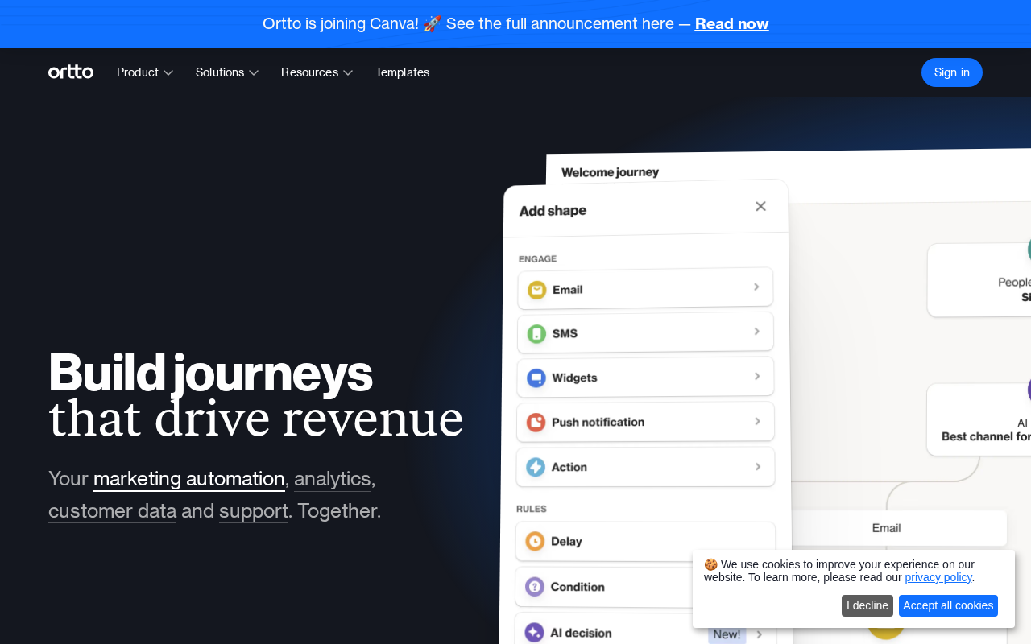Select the analytics link
Screen dimensions: 1031x644
tap(333, 479)
